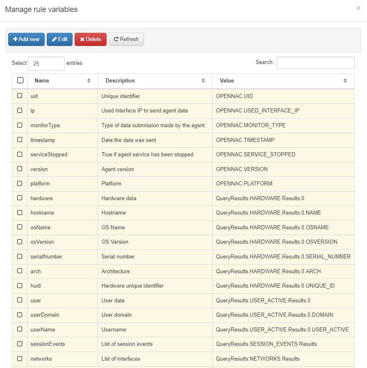Toggle the select-all checkbox in header
Screen dimensions: 367x368
[x=20, y=80]
